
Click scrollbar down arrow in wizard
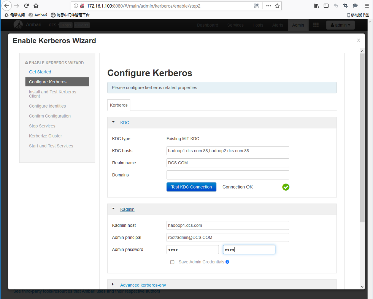click(362, 287)
